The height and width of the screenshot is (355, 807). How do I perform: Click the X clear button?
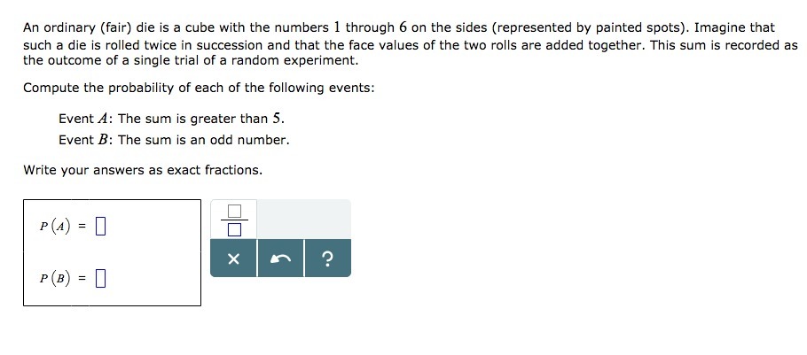pyautogui.click(x=233, y=259)
